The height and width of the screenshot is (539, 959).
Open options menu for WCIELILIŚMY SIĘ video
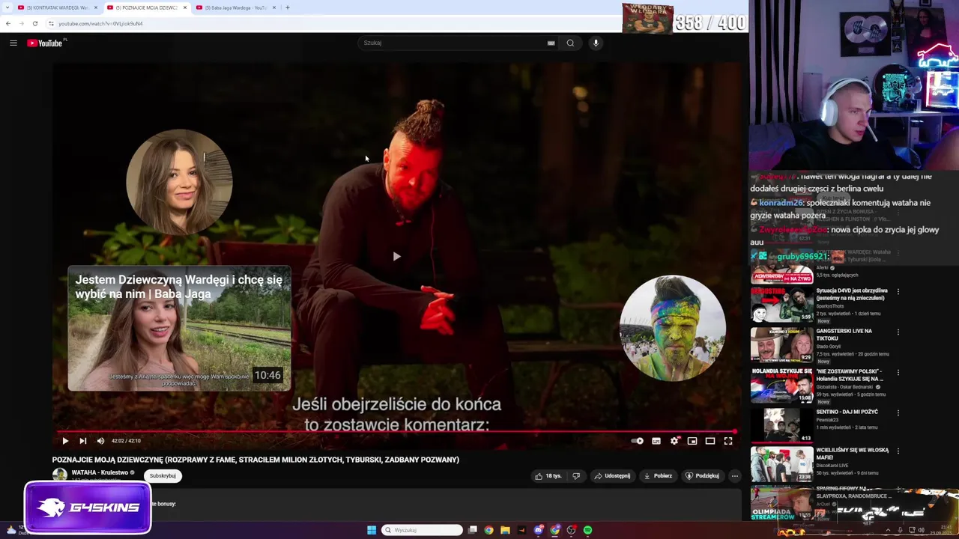coord(898,451)
